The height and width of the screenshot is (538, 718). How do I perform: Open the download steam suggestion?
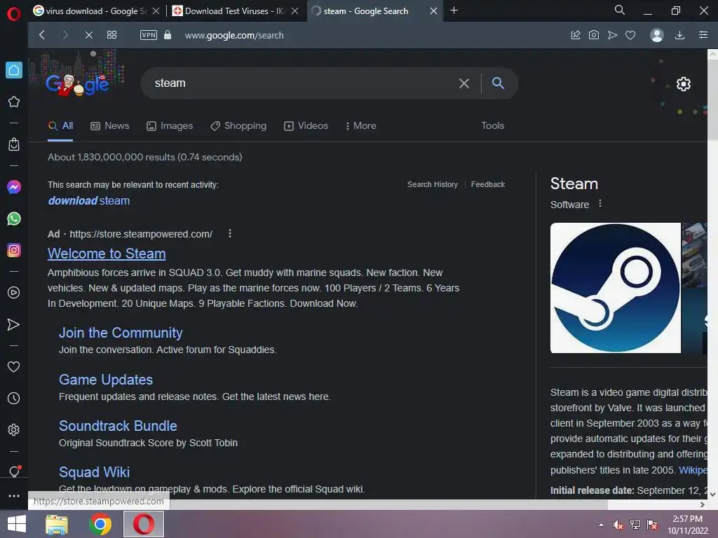(x=89, y=200)
